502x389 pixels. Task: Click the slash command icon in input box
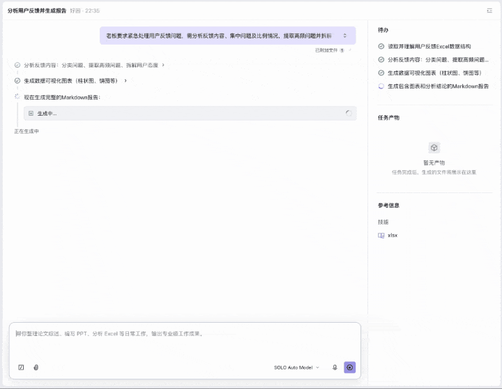click(x=22, y=367)
